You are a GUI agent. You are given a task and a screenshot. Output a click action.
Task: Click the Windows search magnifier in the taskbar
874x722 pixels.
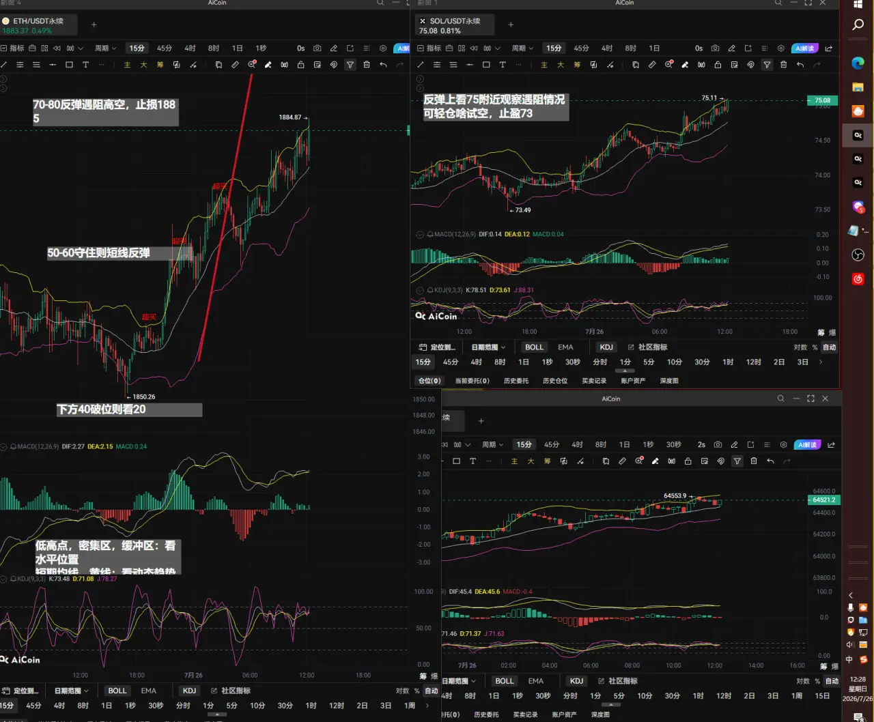858,25
